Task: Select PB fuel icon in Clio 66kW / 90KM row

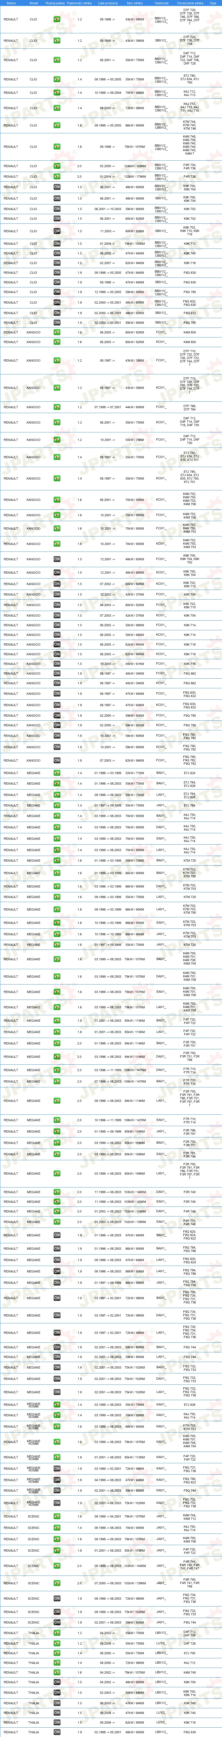Action: [56, 125]
